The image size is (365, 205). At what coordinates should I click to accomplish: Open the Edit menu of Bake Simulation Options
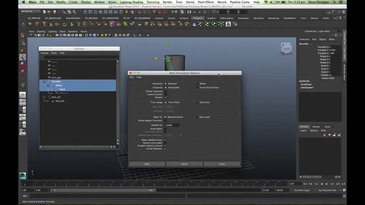(x=132, y=77)
